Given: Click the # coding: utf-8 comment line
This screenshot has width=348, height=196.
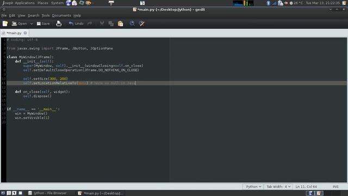Looking at the screenshot, I should 22,40.
